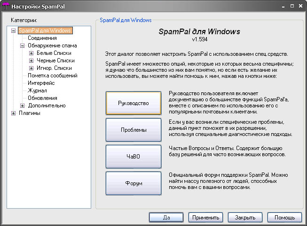The height and width of the screenshot is (226, 307).
Task: Open the Черные Списки category
Action: [x=55, y=60]
